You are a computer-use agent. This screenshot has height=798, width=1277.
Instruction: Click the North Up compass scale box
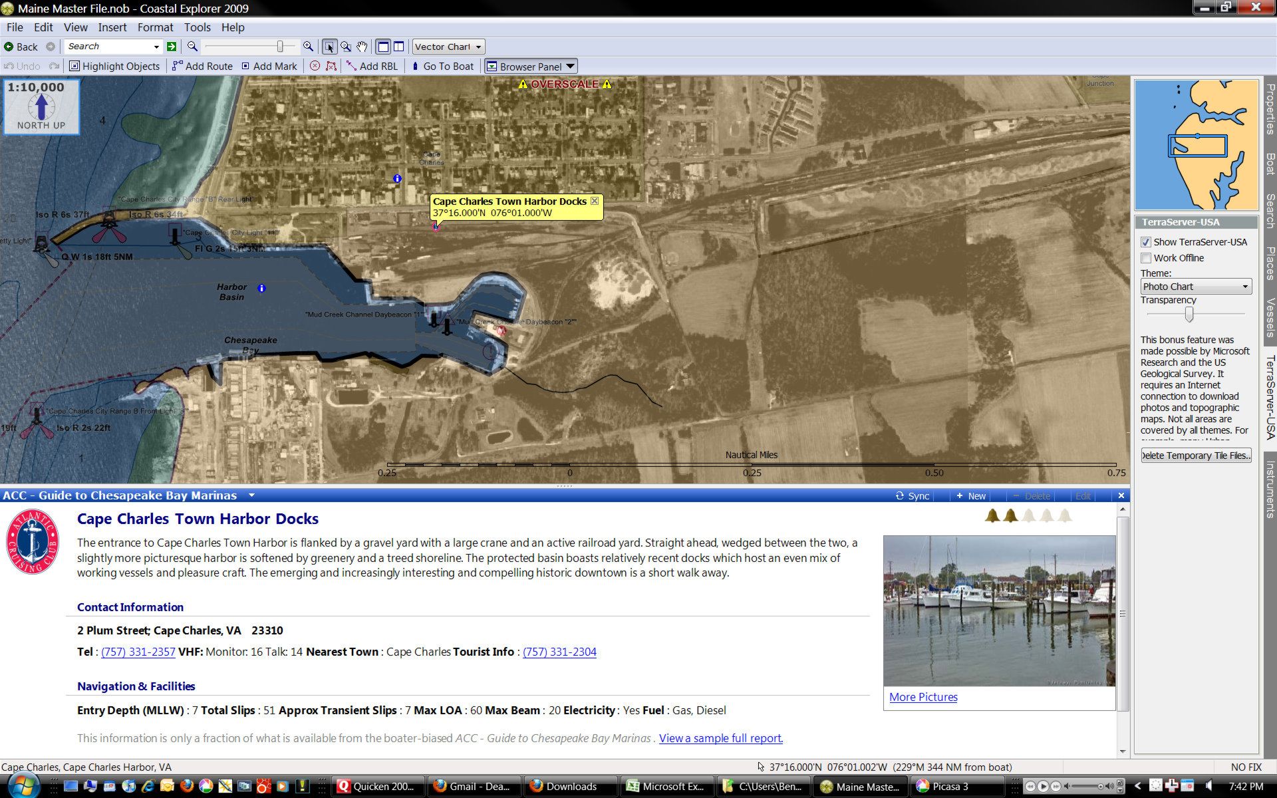click(41, 106)
